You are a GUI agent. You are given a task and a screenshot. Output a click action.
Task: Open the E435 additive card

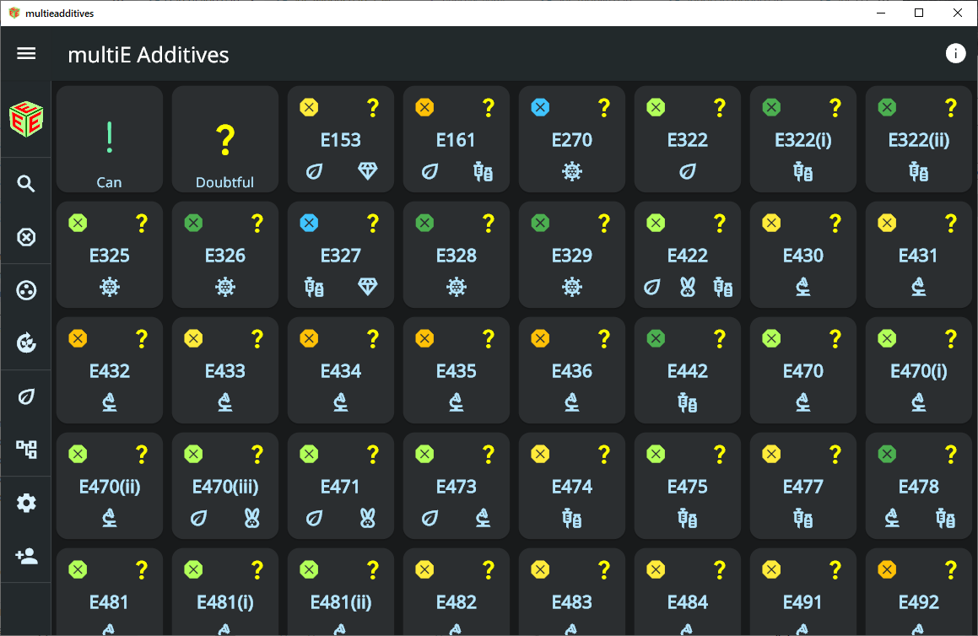[x=457, y=370]
